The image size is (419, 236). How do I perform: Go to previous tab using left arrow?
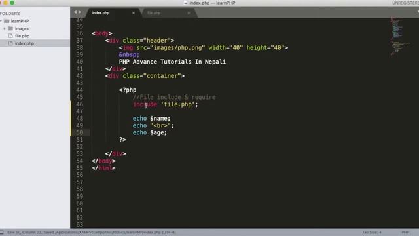click(x=75, y=12)
